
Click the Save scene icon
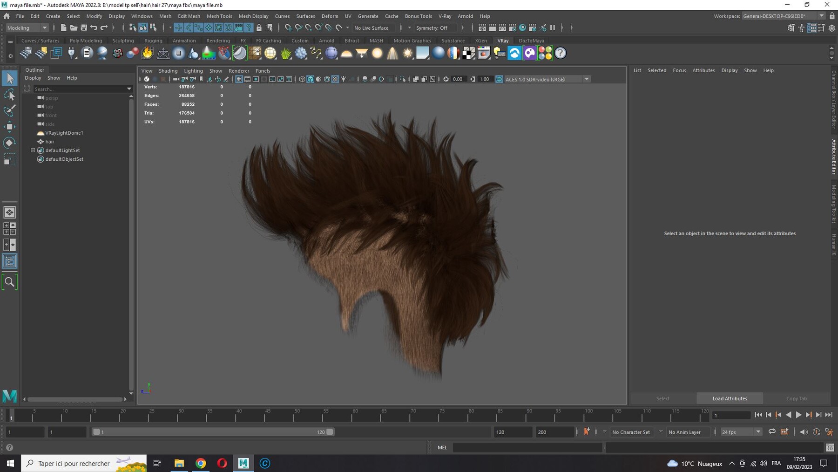[84, 28]
